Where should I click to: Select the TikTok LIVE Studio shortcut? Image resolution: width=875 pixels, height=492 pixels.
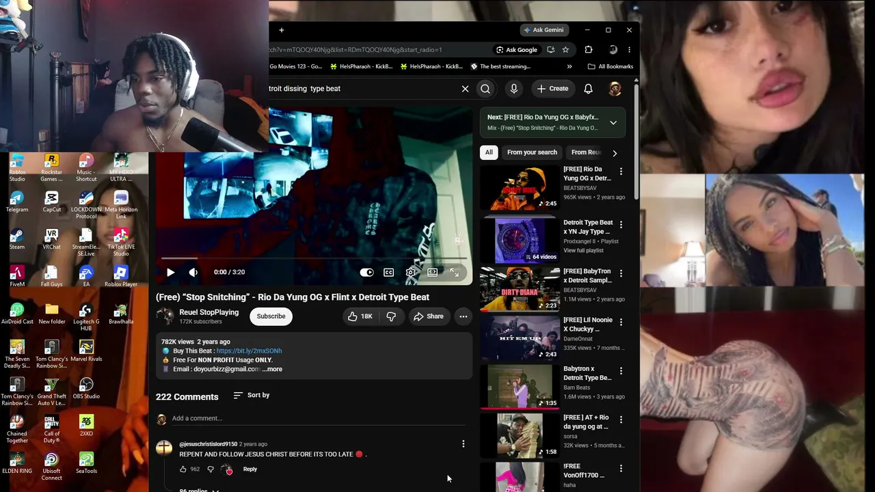coord(121,243)
